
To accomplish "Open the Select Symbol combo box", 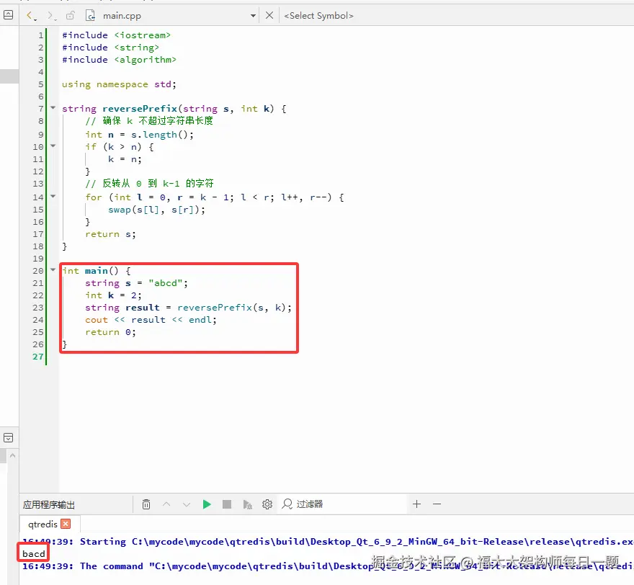I will 318,16.
